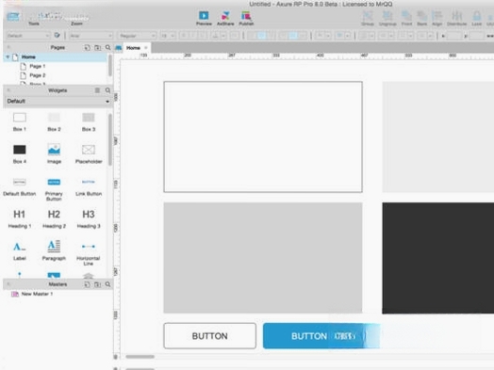Select Page 1 in the Pages tree

(37, 66)
